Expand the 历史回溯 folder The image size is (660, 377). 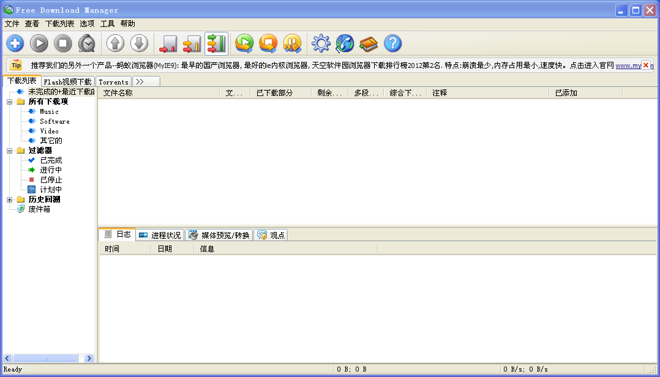point(9,200)
